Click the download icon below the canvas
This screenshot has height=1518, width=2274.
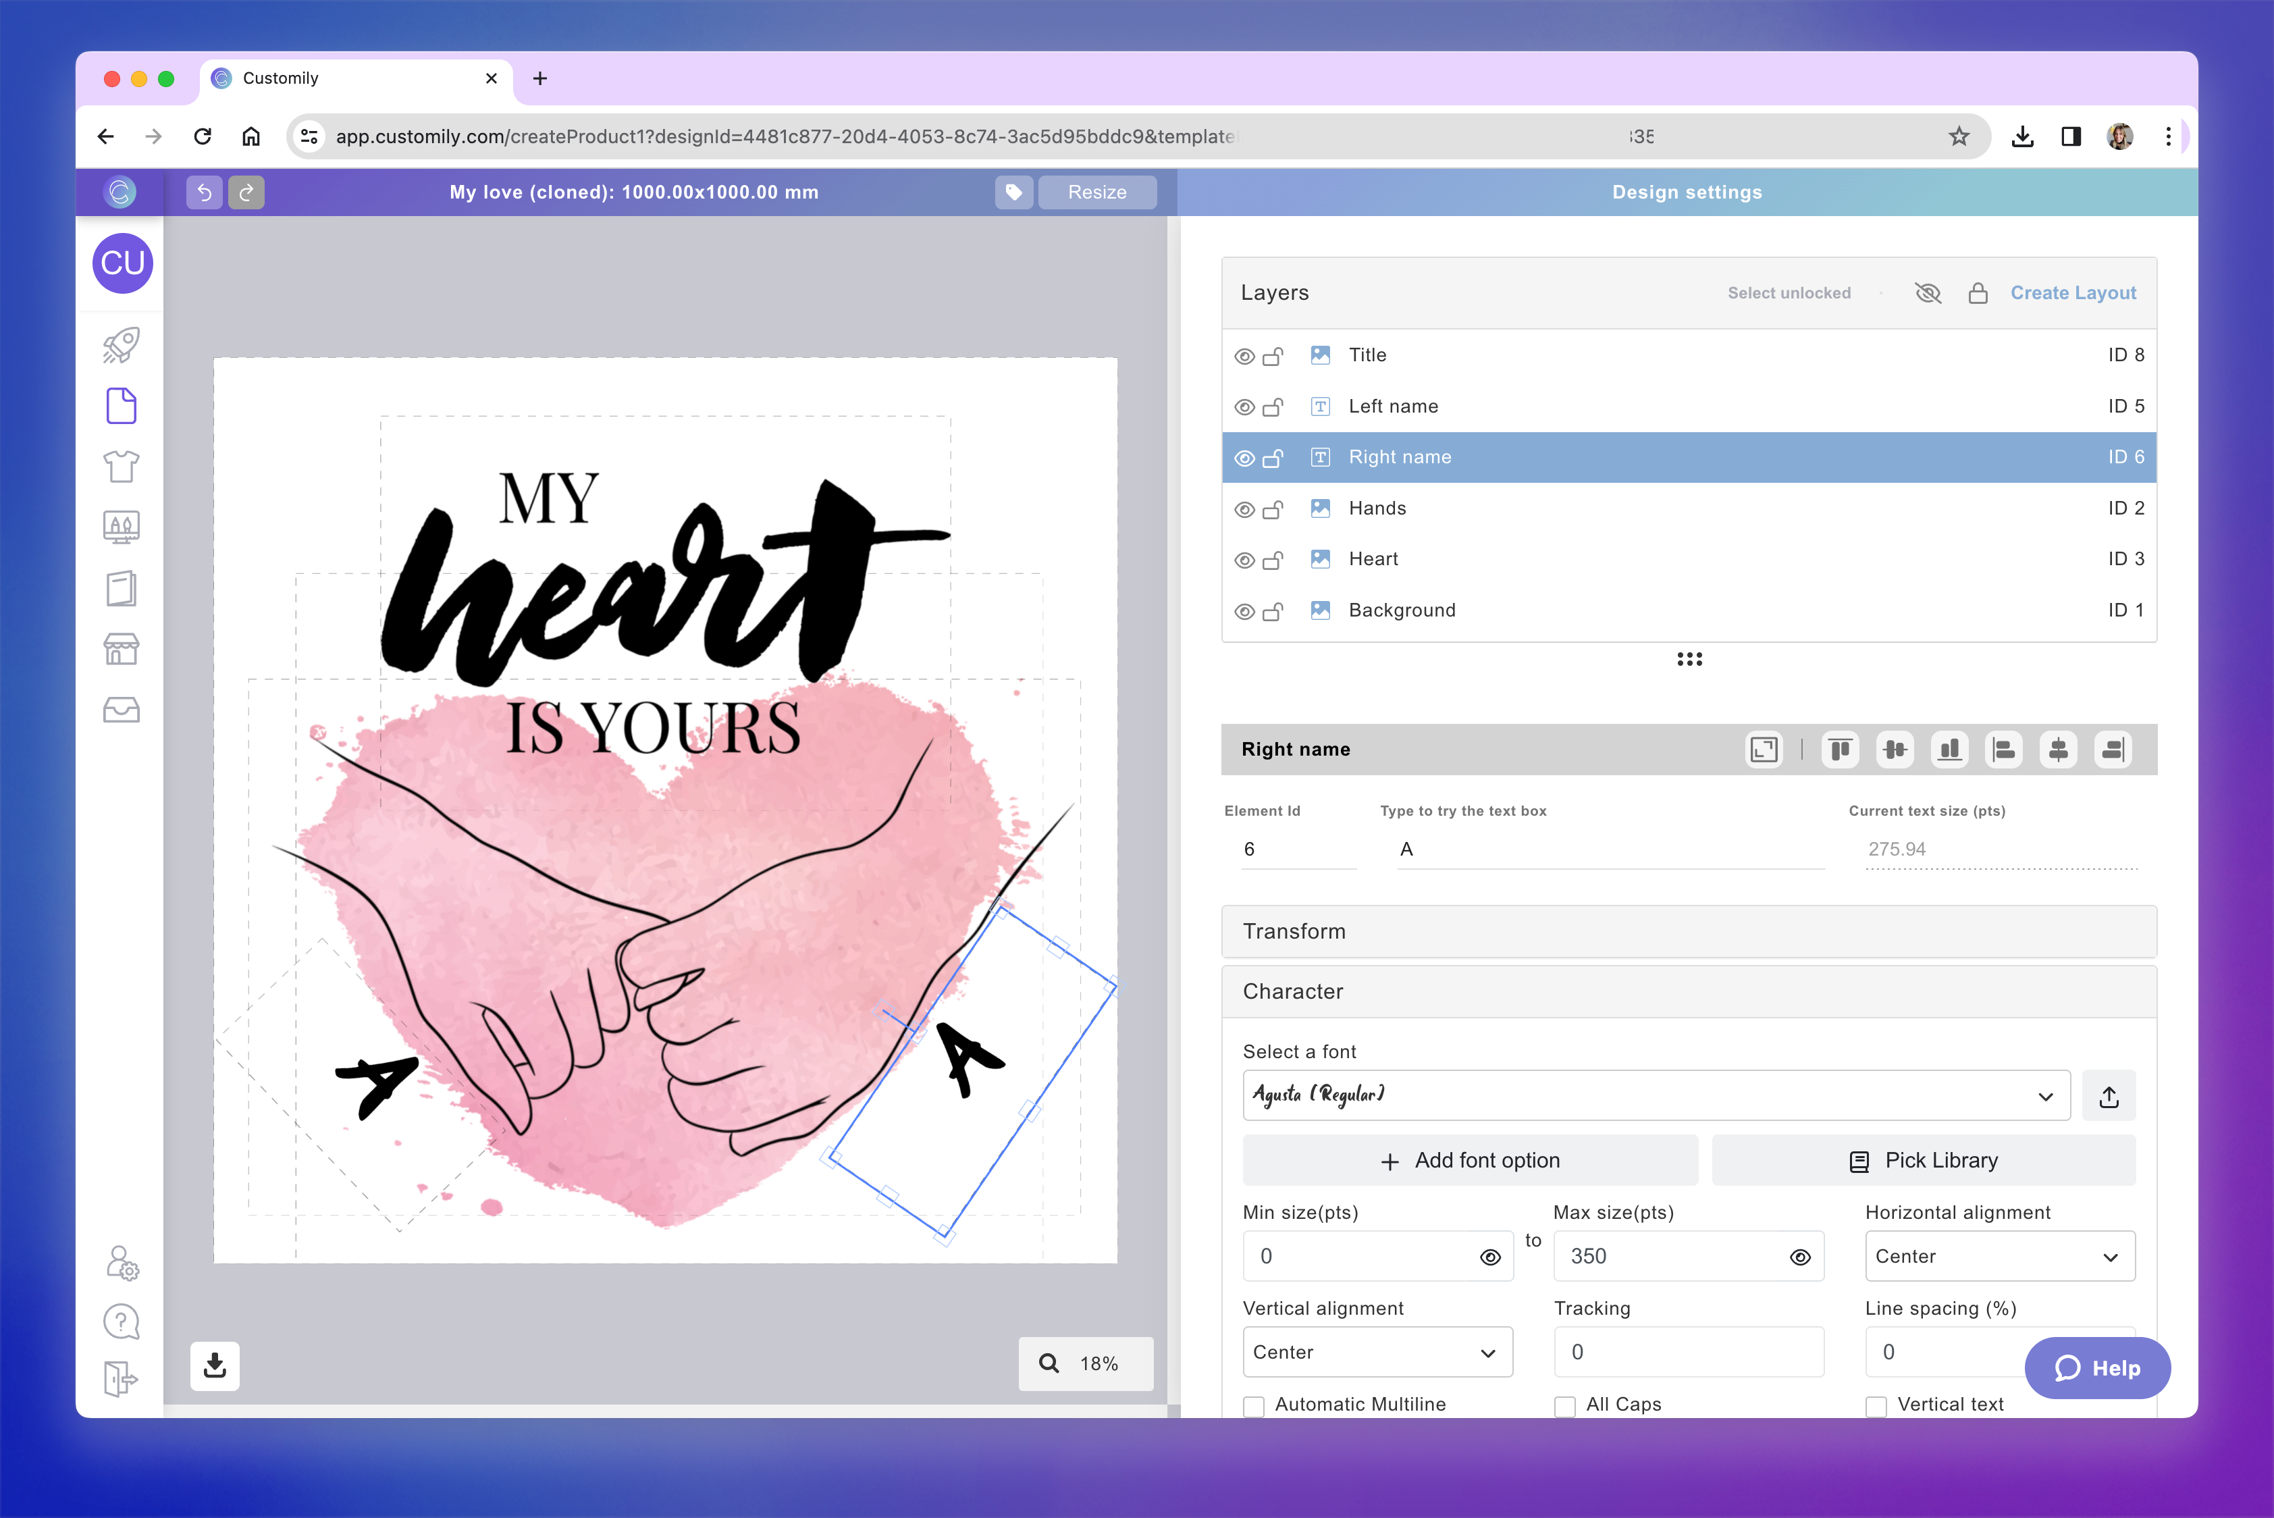214,1365
